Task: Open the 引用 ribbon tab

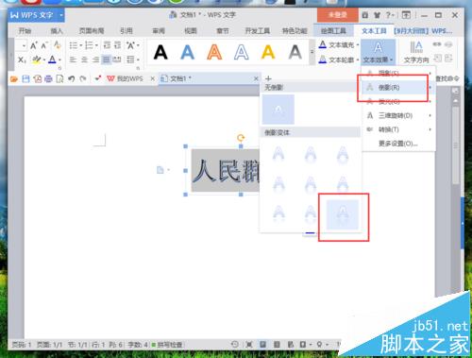Action: 126,31
